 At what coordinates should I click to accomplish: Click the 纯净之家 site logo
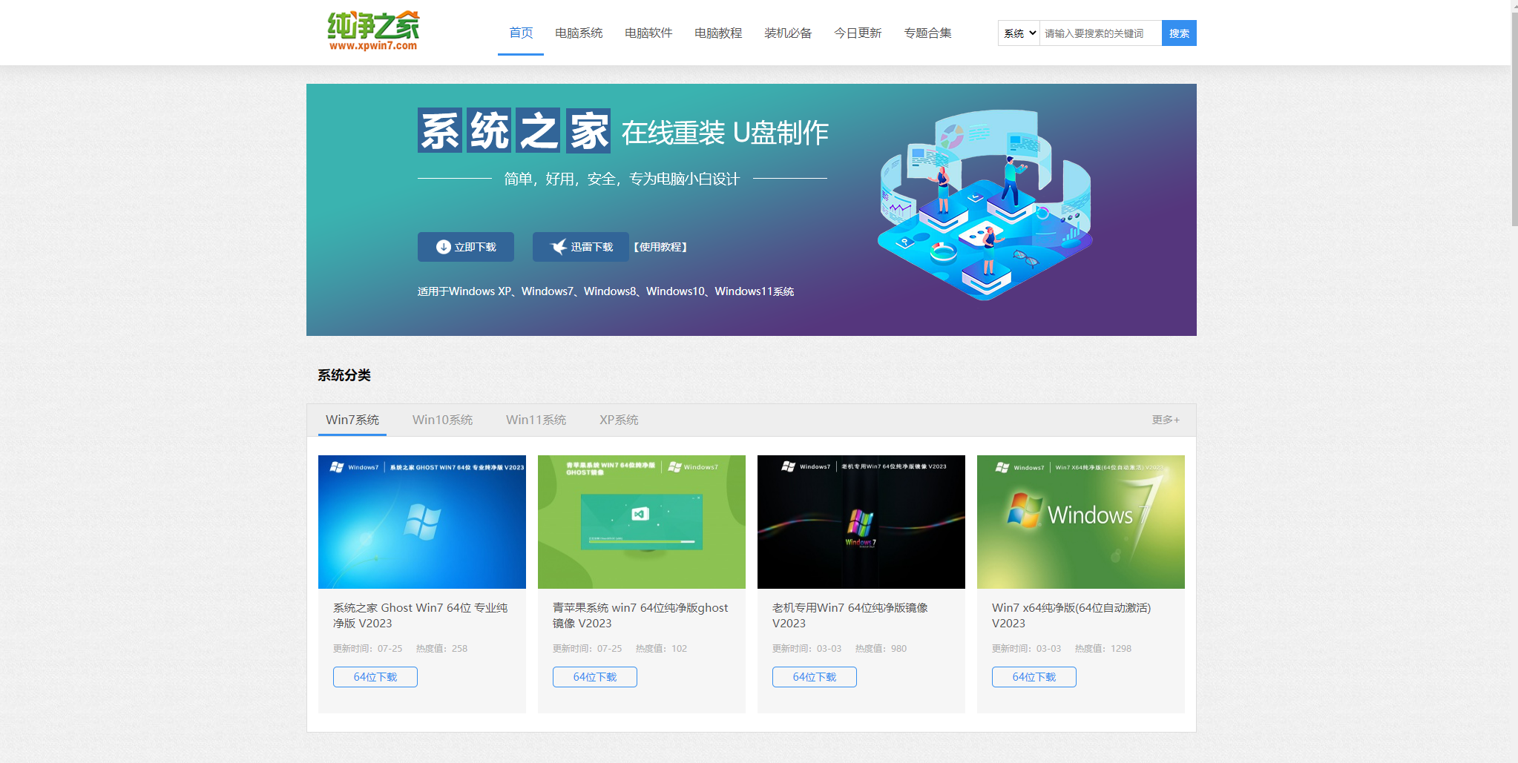(373, 31)
